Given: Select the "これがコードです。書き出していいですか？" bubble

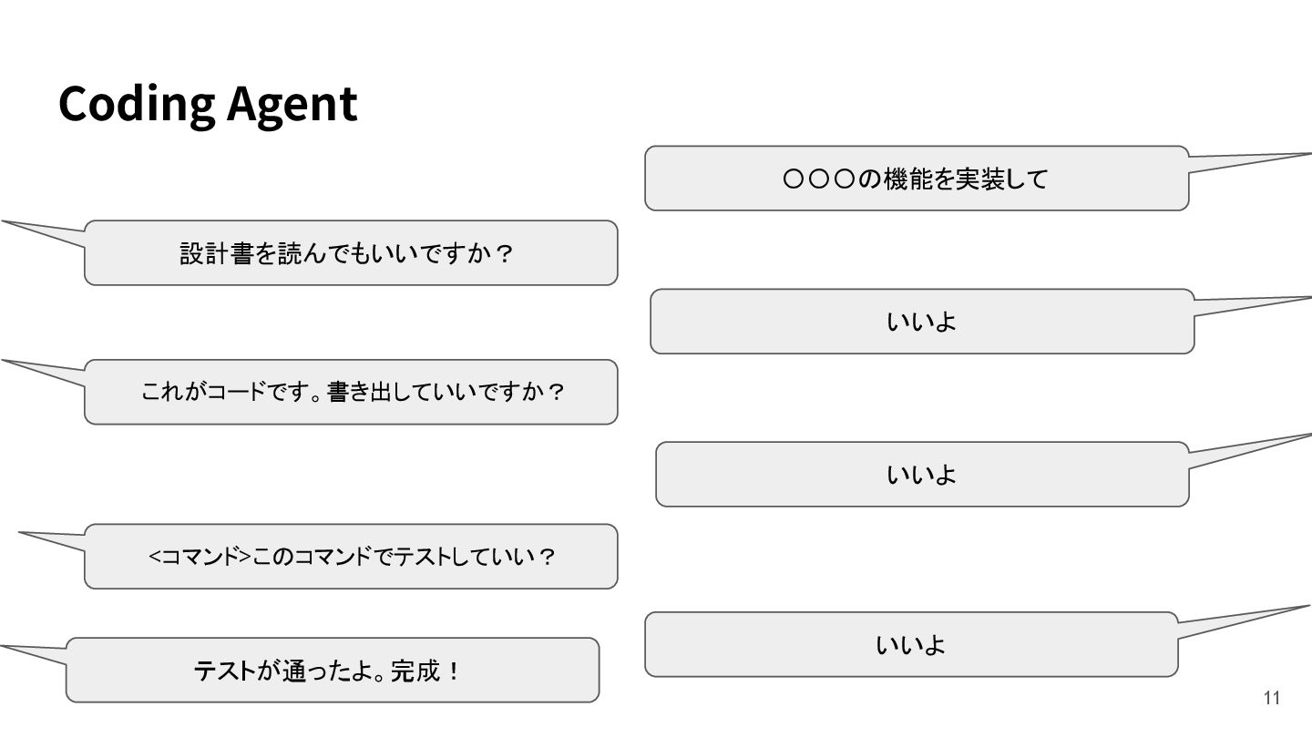Looking at the screenshot, I should (x=351, y=392).
